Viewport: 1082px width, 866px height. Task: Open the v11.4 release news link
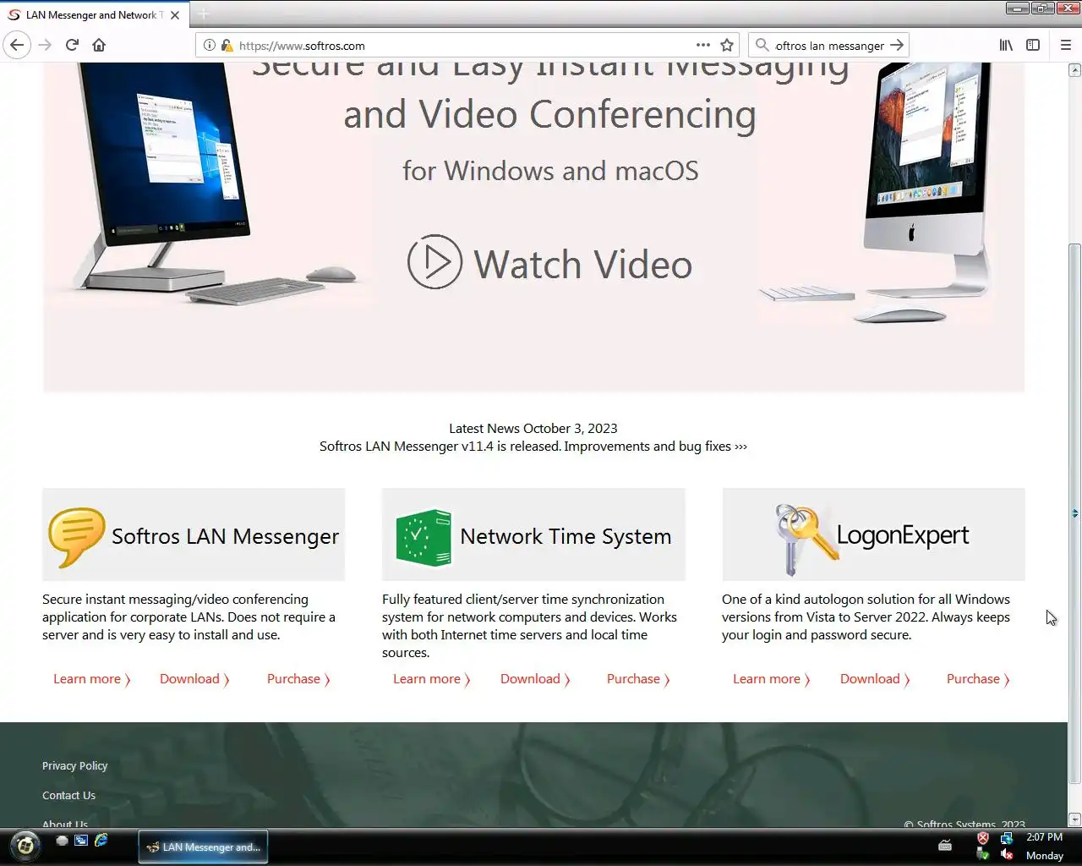[533, 447]
